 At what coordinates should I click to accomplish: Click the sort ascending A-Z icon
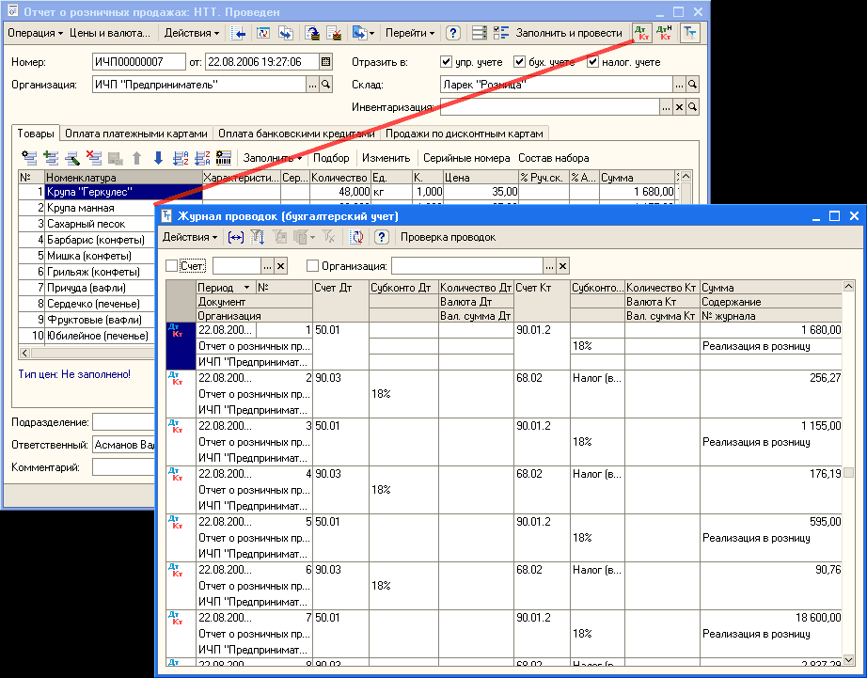[181, 158]
